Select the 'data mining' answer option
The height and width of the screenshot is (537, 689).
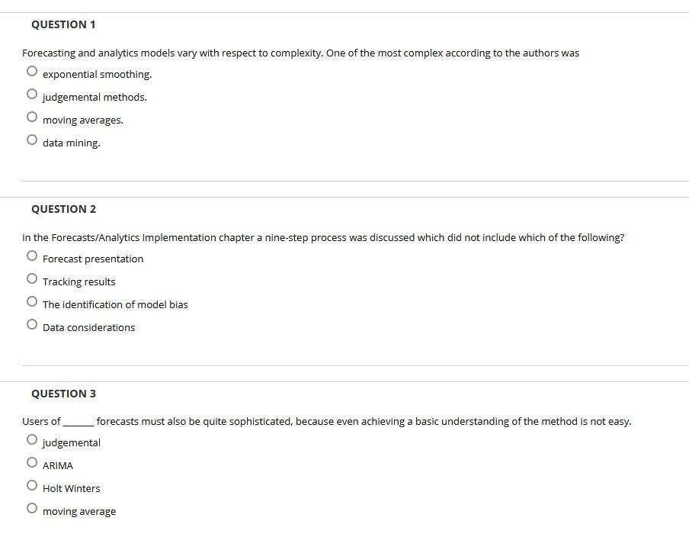31,139
